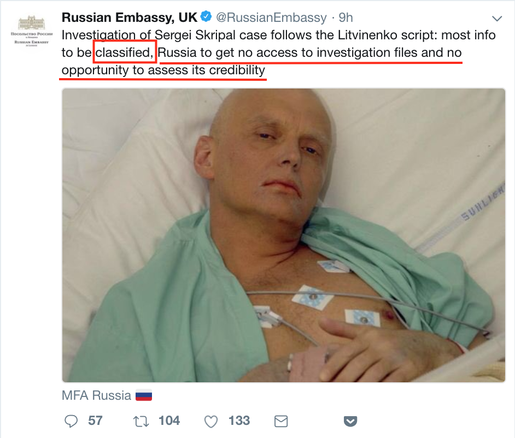Click the red-boxed word "classified,"
This screenshot has height=438, width=515.
pos(126,53)
